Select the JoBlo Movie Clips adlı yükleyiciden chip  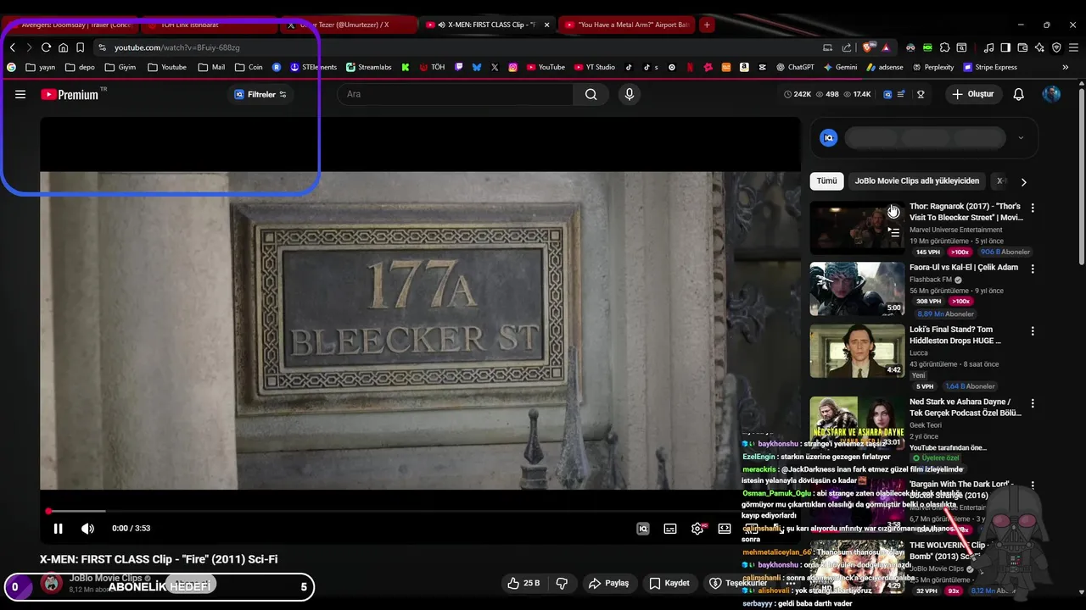coord(916,180)
